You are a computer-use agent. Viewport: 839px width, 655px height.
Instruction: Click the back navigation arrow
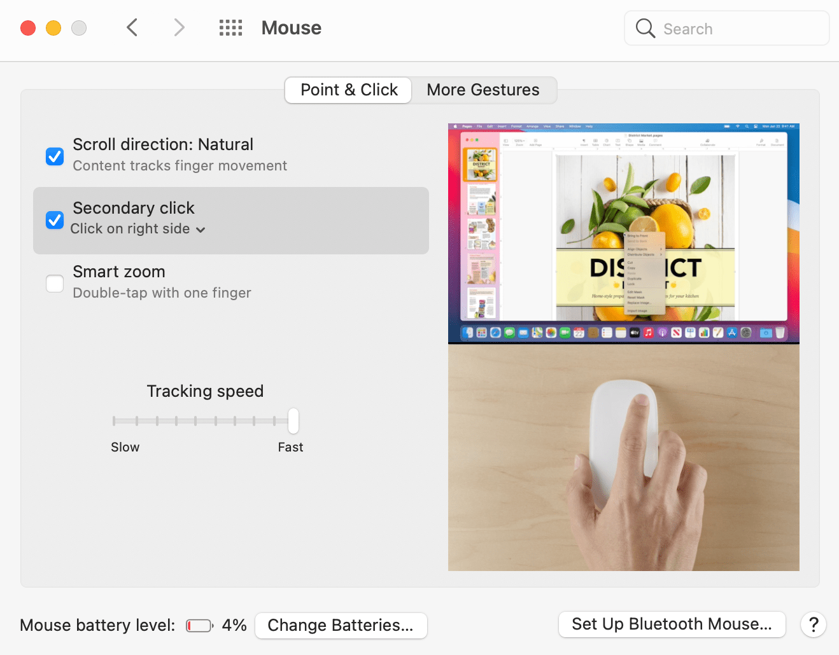(x=132, y=27)
